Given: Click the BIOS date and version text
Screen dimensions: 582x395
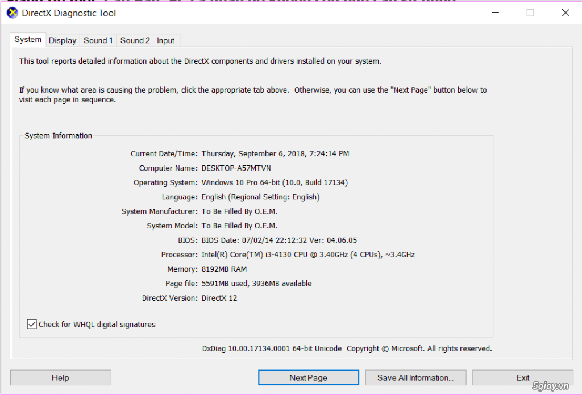Looking at the screenshot, I should pyautogui.click(x=279, y=240).
